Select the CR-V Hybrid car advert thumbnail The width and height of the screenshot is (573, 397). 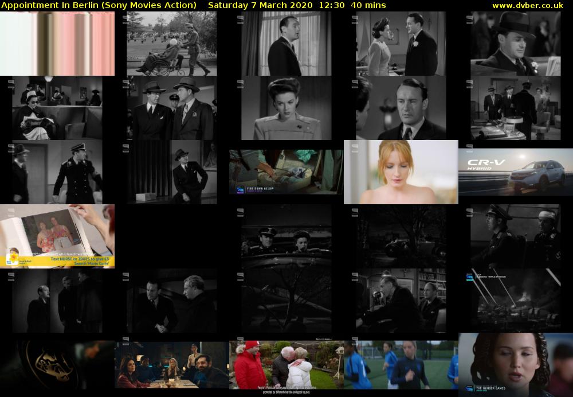(x=515, y=172)
